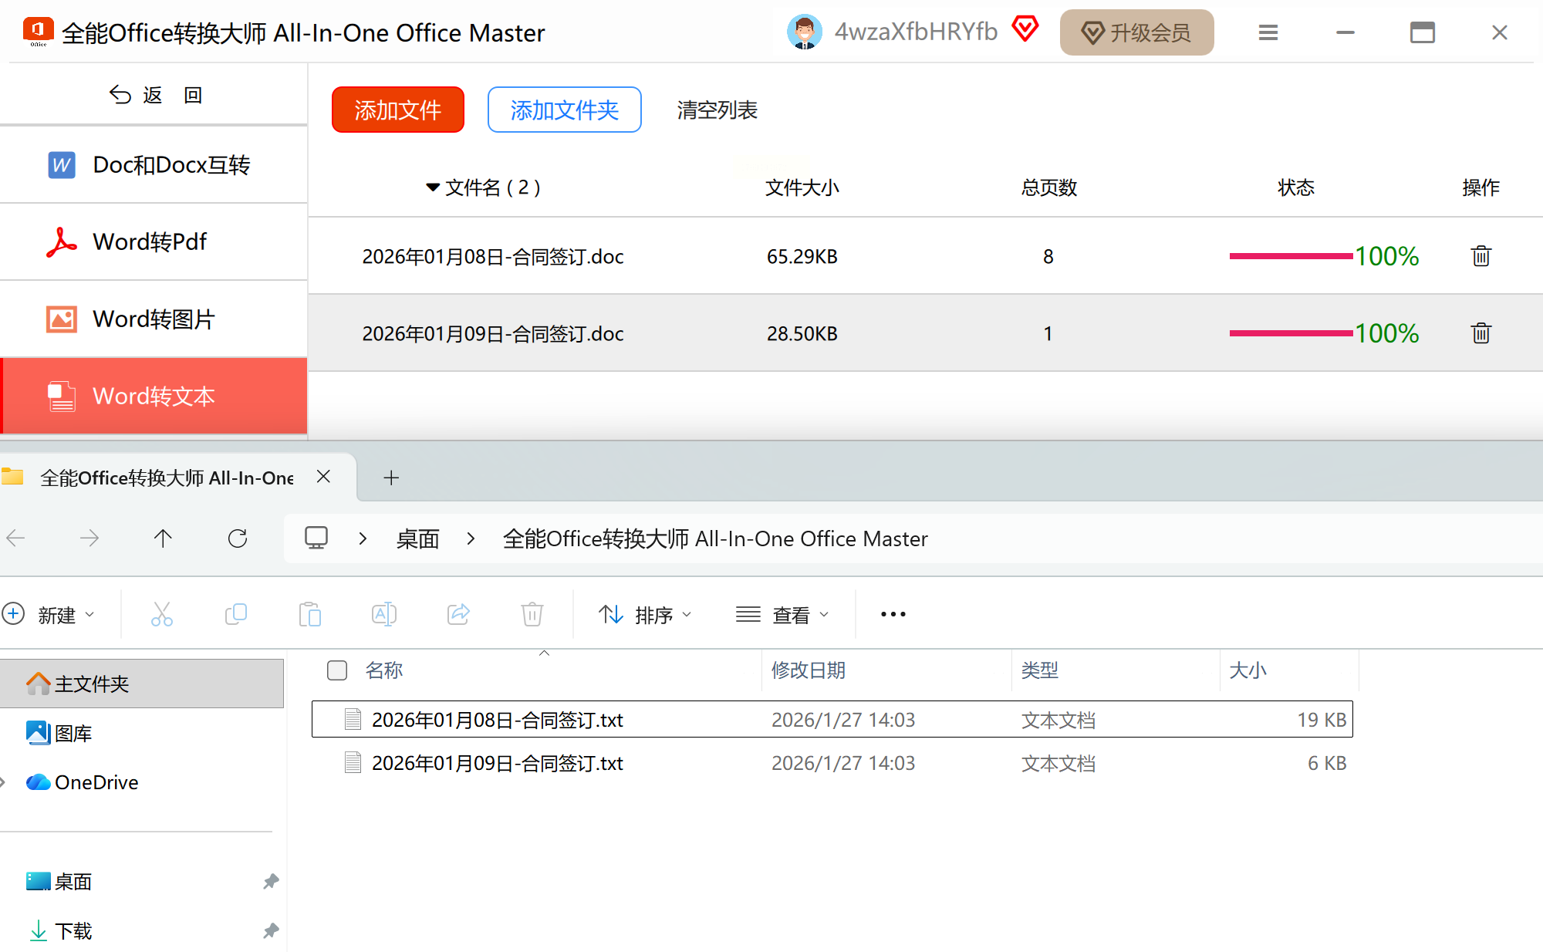
Task: Toggle file name sort arrow in 文件名 header
Action: (x=433, y=187)
